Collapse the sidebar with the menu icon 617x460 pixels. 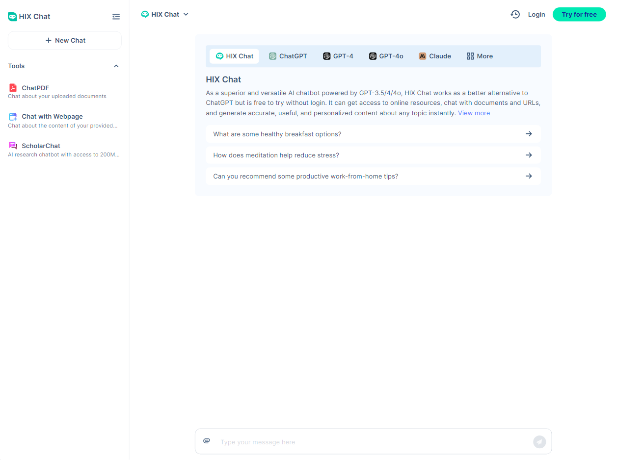(116, 17)
